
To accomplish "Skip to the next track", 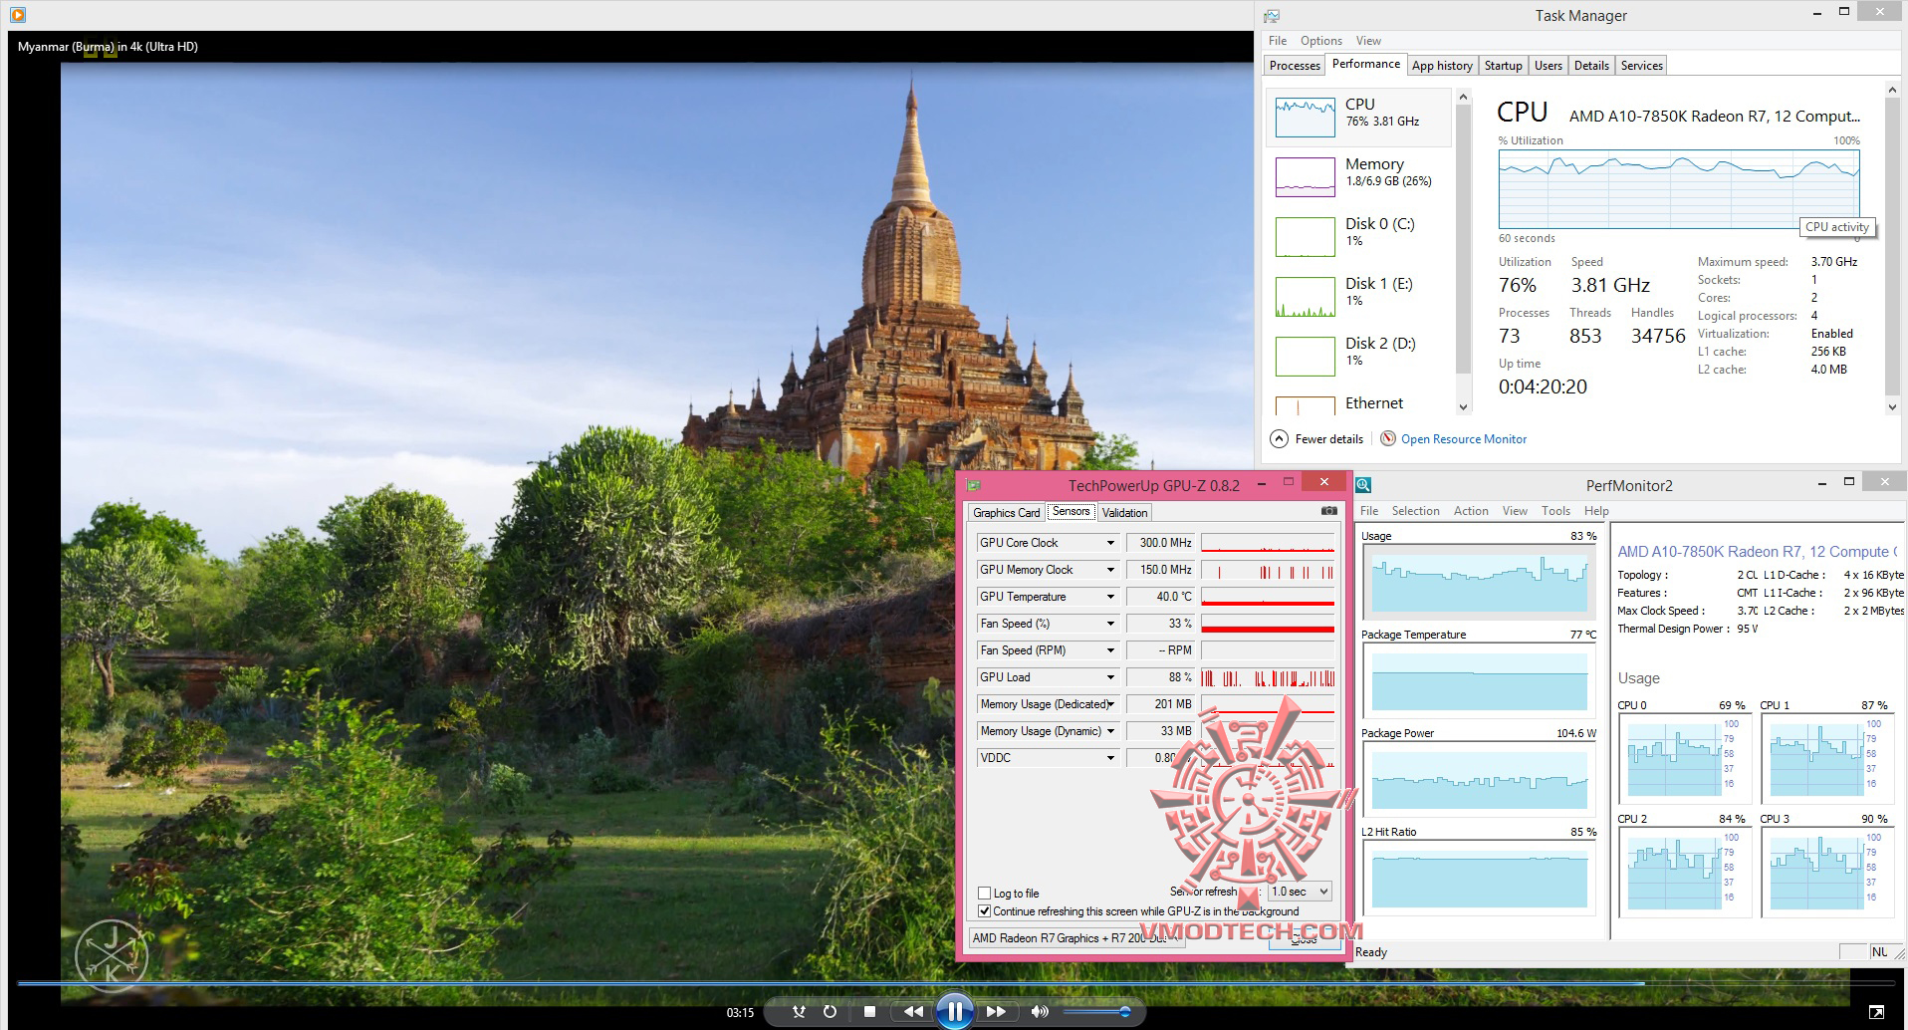I will (995, 1012).
